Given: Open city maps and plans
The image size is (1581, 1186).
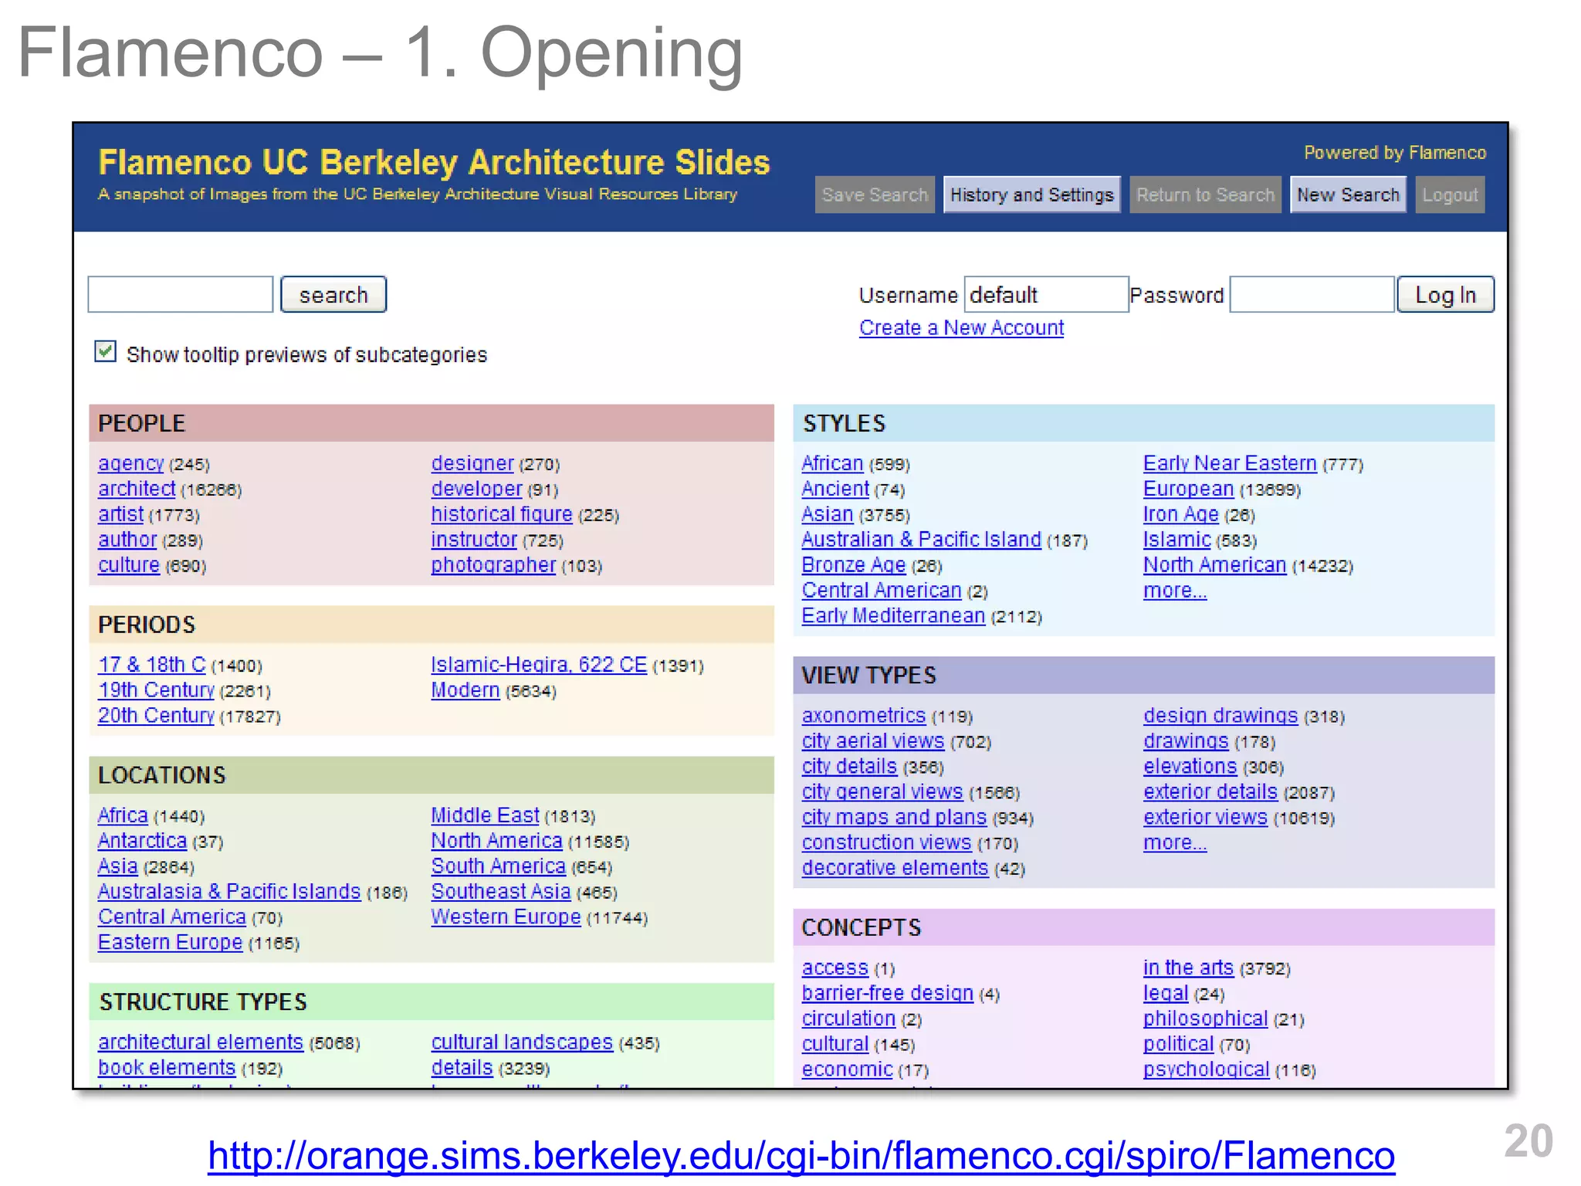Looking at the screenshot, I should click(x=895, y=818).
